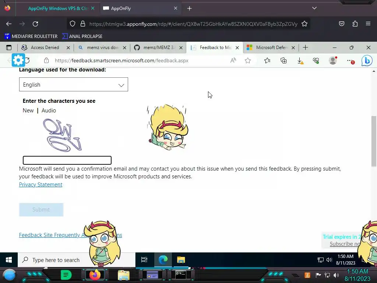
Task: Reload the Firefox page
Action: (35, 24)
